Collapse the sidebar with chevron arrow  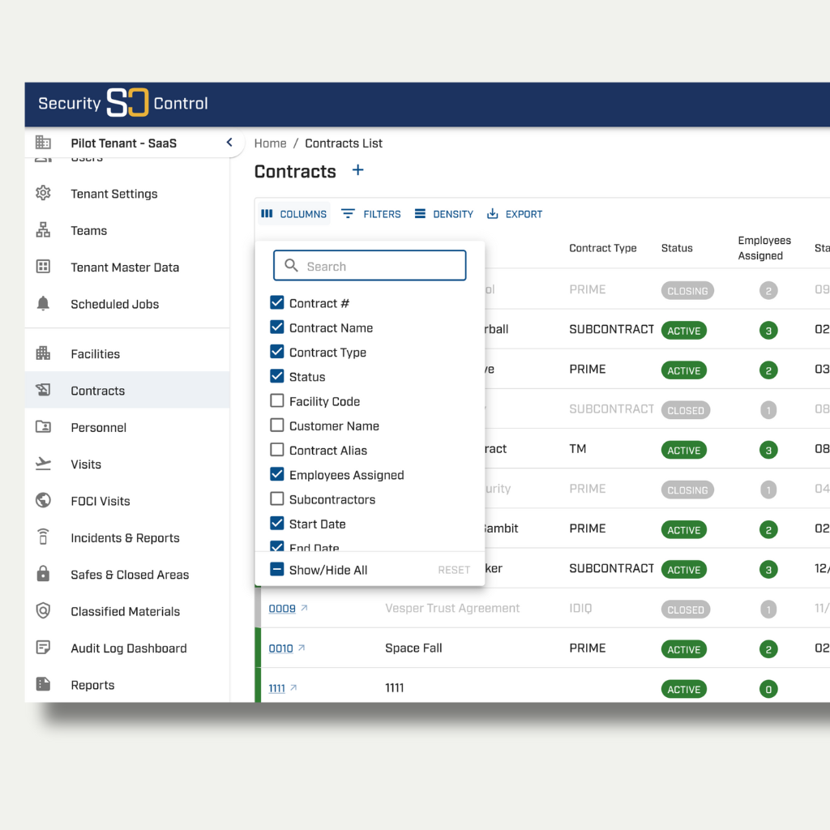click(x=229, y=143)
